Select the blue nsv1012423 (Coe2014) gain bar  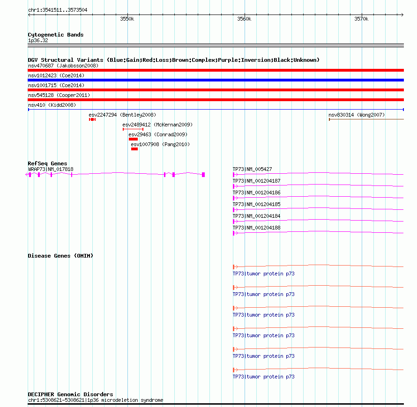[216, 80]
